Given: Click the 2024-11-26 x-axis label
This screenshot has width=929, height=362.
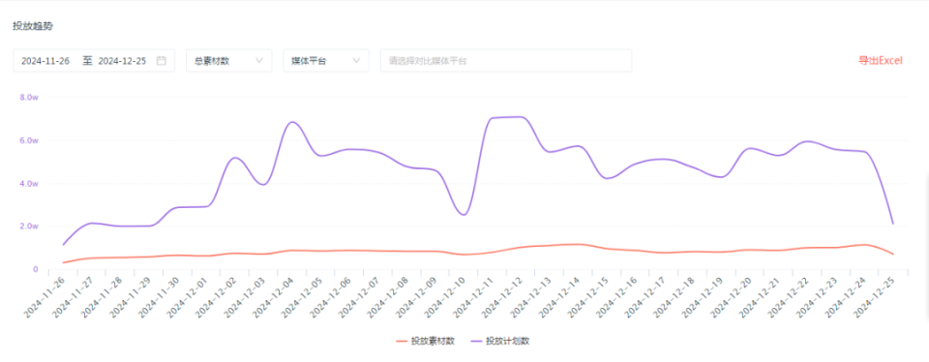Looking at the screenshot, I should pos(45,297).
